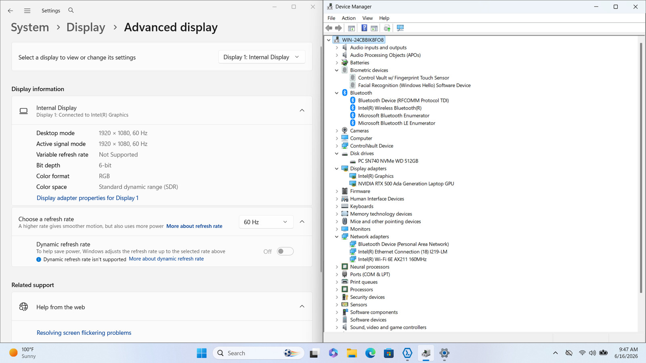Select Facial Recognition (Windows Hello) Software Device
Viewport: 646px width, 363px height.
pos(414,86)
